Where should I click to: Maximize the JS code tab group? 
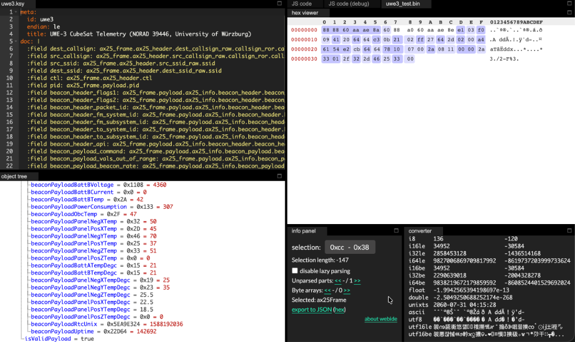coord(569,3)
